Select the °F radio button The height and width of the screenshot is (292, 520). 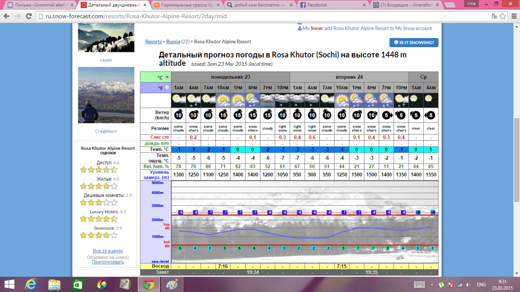click(167, 87)
